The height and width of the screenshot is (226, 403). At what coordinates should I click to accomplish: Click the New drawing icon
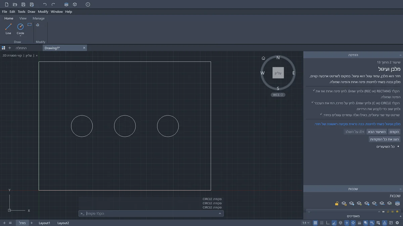[x=6, y=4]
